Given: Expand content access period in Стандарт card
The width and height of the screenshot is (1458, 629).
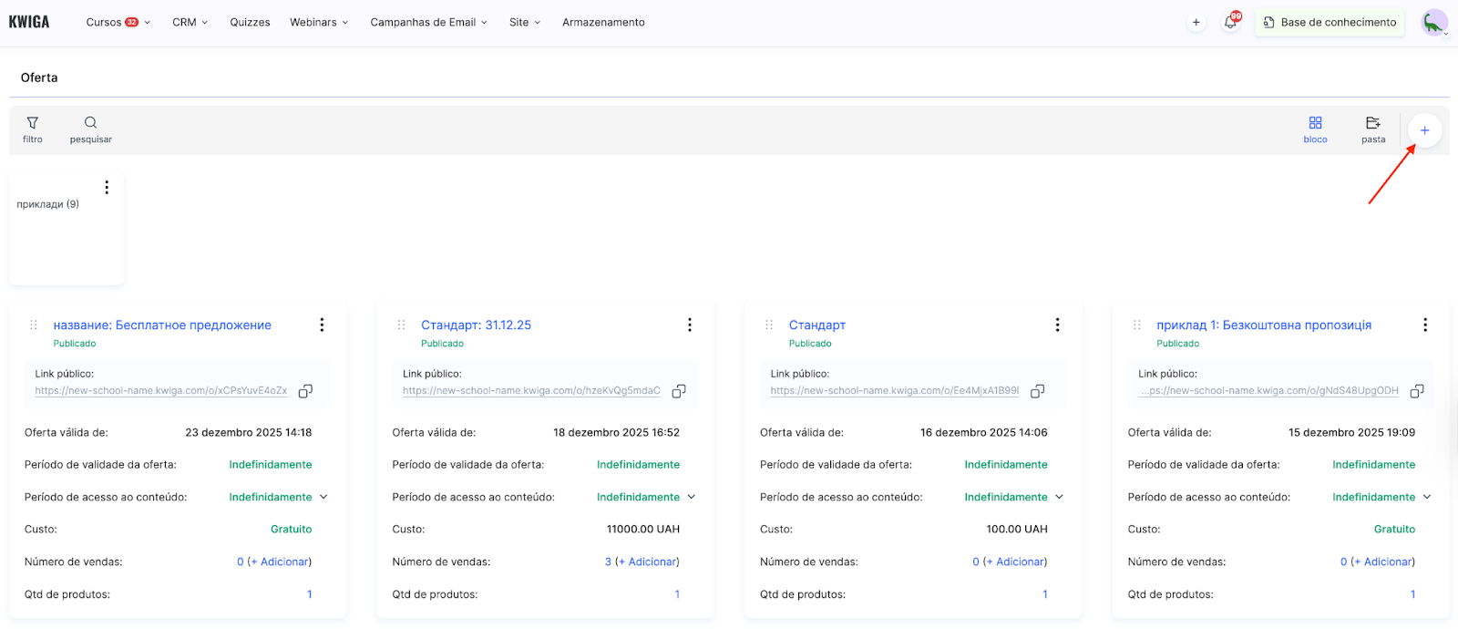Looking at the screenshot, I should click(1059, 498).
